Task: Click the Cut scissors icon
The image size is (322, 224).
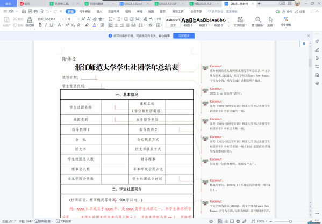Action: (15, 19)
